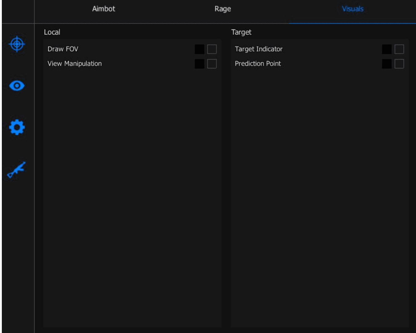Image resolution: width=416 pixels, height=333 pixels.
Task: Open the eye visuals section in sidebar
Action: pos(17,86)
